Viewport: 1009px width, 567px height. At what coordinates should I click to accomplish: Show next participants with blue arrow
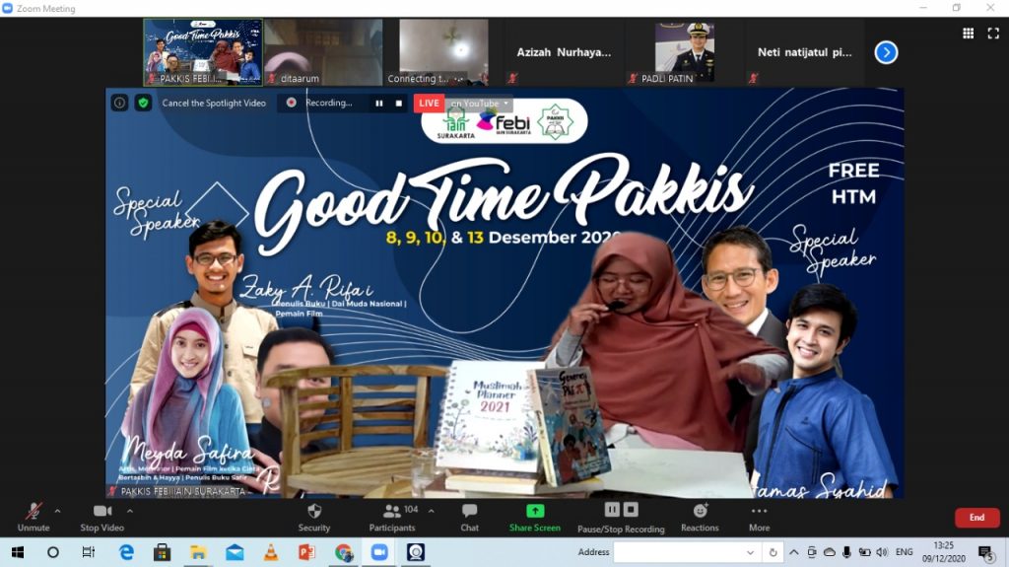886,52
